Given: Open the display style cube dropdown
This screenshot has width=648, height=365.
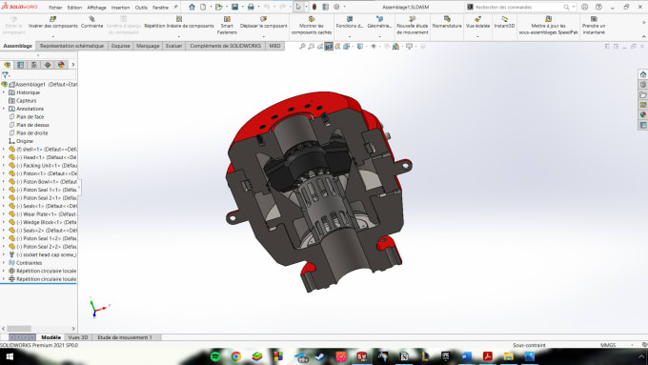Looking at the screenshot, I should tap(361, 47).
